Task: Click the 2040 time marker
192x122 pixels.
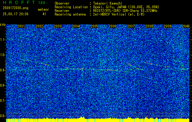Action: click(186, 26)
